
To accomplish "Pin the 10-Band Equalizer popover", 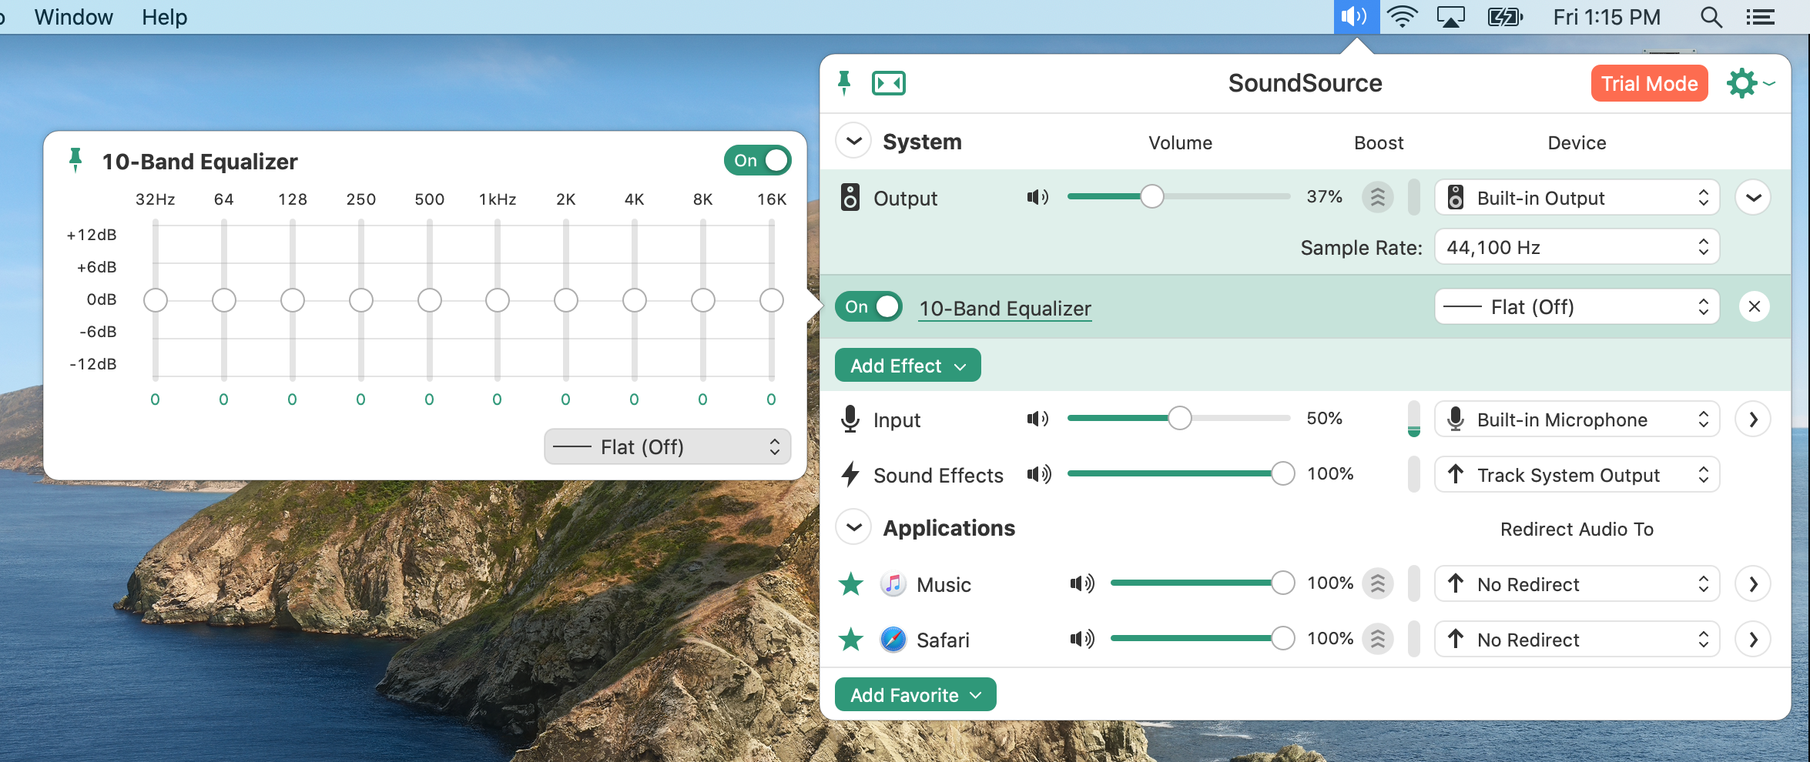I will coord(75,160).
